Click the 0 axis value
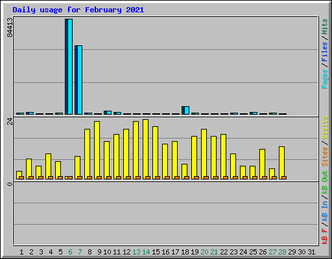This screenshot has width=332, height=259. point(10,184)
